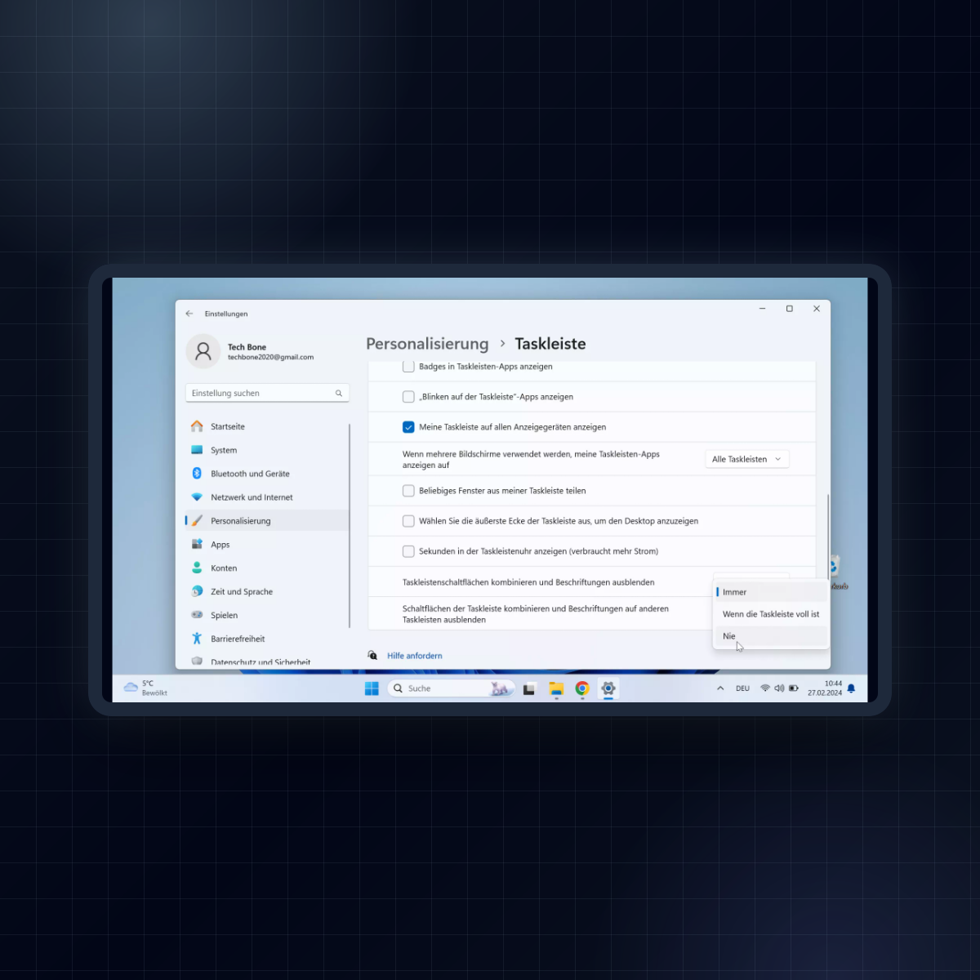Enable Sekunden in der Taskleistenuhr anzeigen

coord(408,551)
